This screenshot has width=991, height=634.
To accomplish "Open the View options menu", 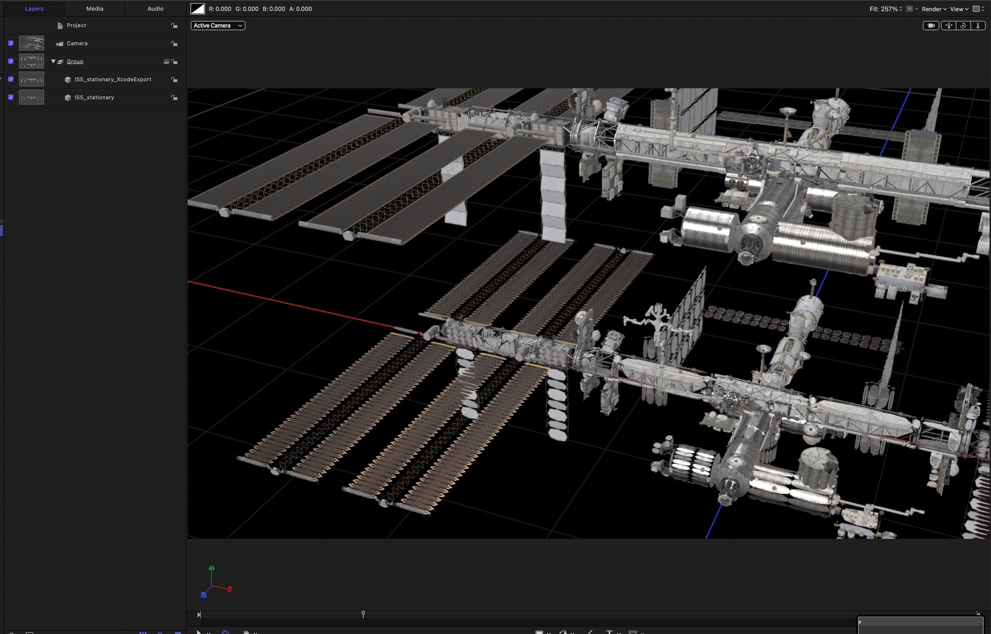I will 959,9.
